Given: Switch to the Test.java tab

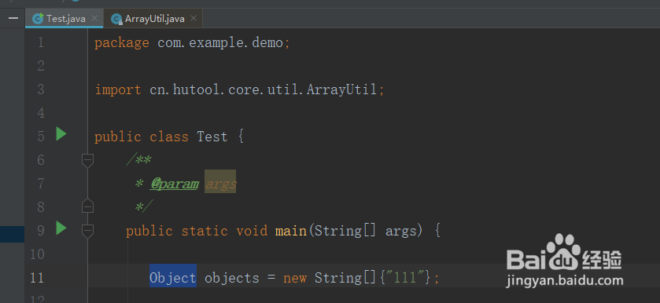Looking at the screenshot, I should click(x=64, y=19).
